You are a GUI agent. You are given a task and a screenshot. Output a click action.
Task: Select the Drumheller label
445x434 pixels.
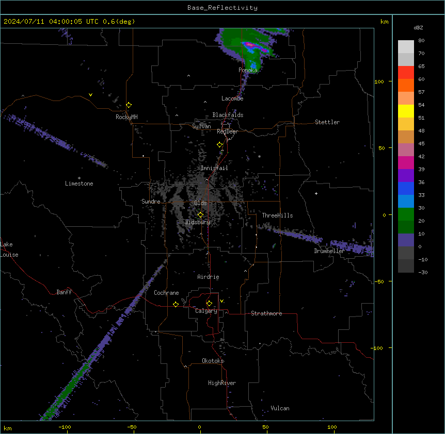pyautogui.click(x=329, y=251)
